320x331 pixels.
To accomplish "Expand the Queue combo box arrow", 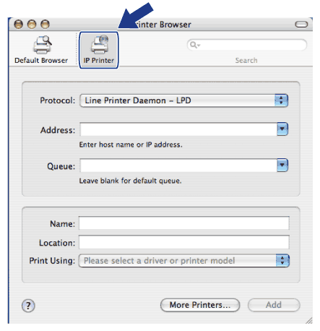I will (282, 165).
